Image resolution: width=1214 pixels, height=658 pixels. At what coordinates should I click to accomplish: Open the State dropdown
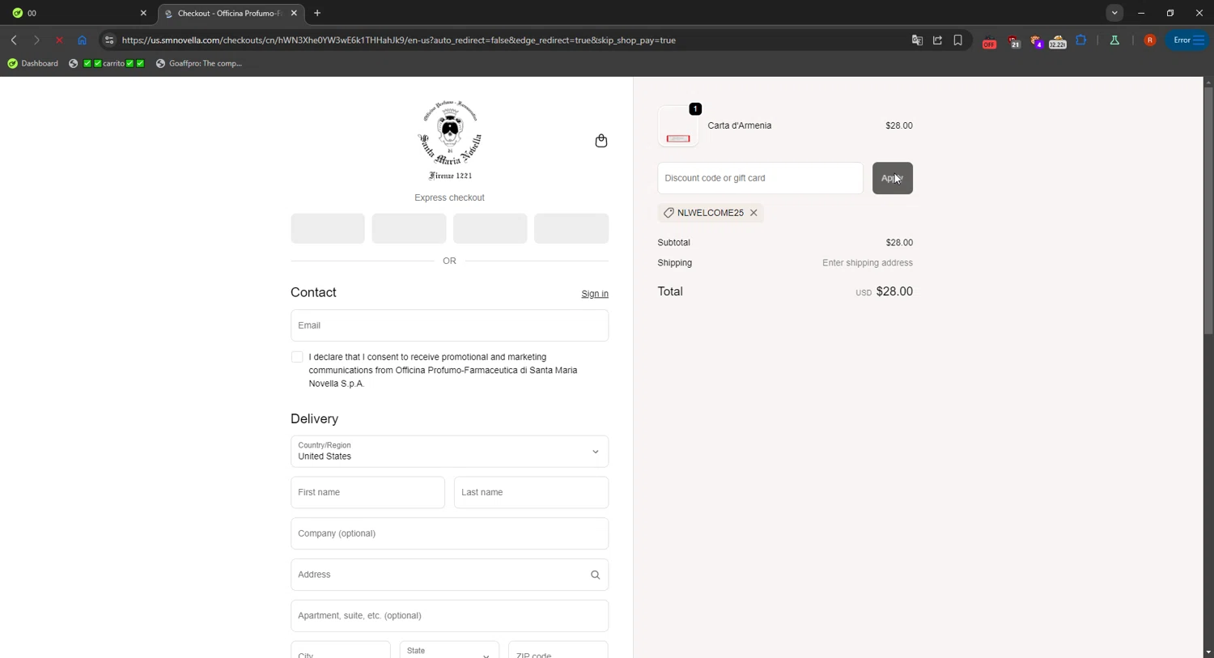(x=449, y=651)
